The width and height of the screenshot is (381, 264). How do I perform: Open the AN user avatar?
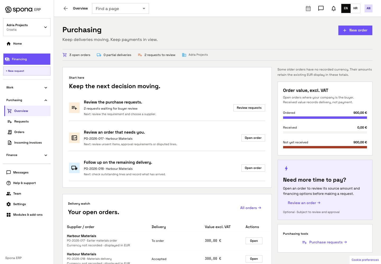[x=369, y=8]
